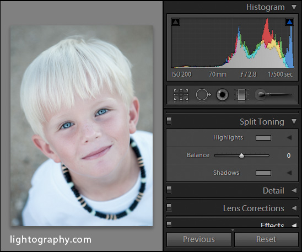Expand the Effects panel triangle
Viewport: 302px width, 252px height.
click(x=294, y=225)
